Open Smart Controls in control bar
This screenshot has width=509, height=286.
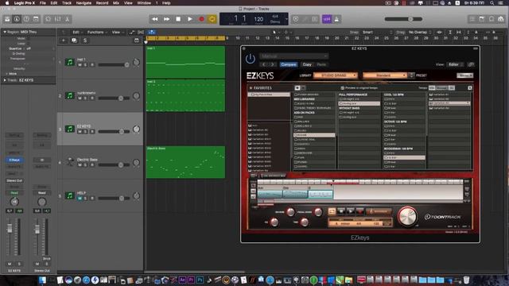48,19
